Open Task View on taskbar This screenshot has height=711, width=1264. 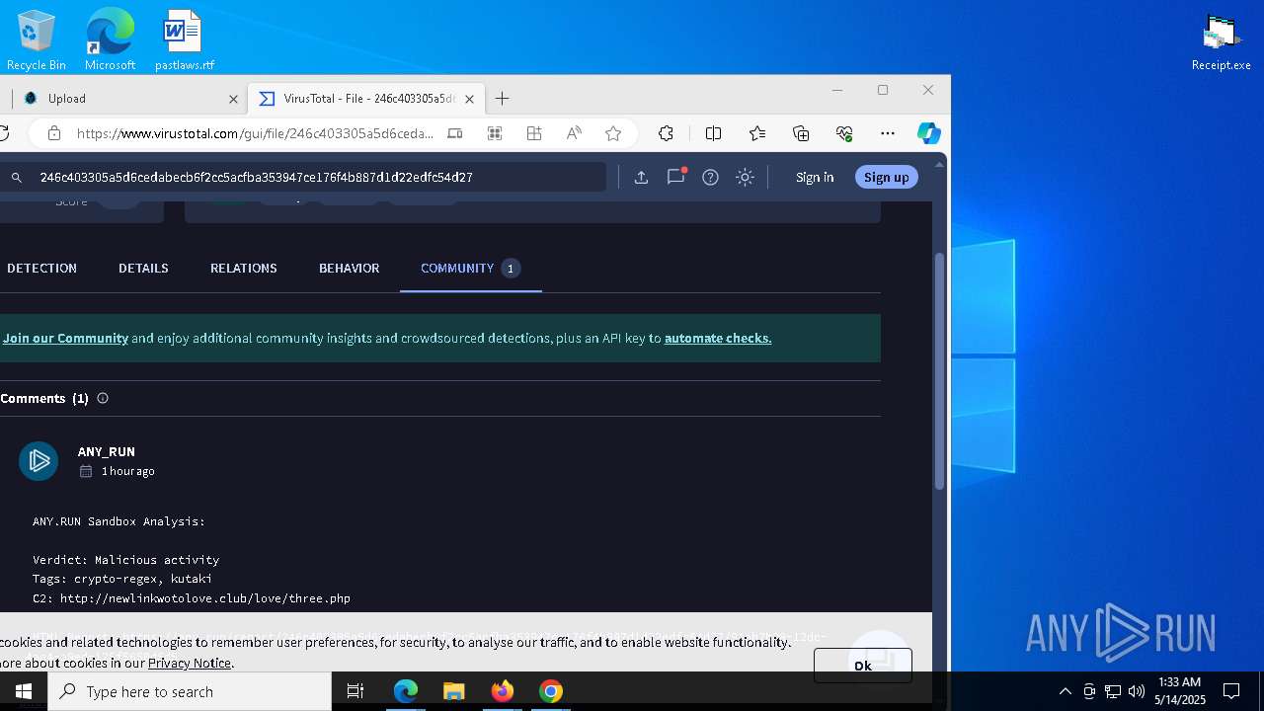click(x=355, y=691)
